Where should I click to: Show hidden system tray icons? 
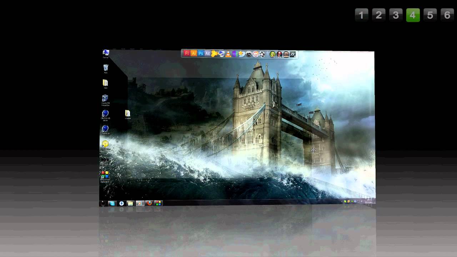point(342,201)
